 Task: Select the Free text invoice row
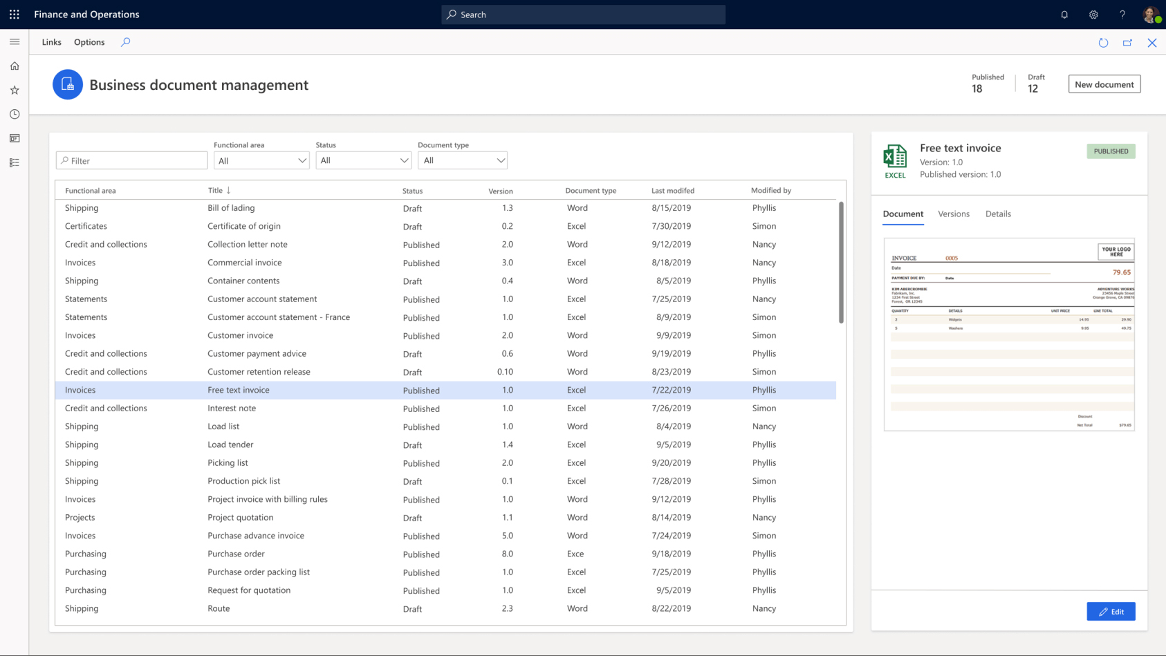point(445,390)
